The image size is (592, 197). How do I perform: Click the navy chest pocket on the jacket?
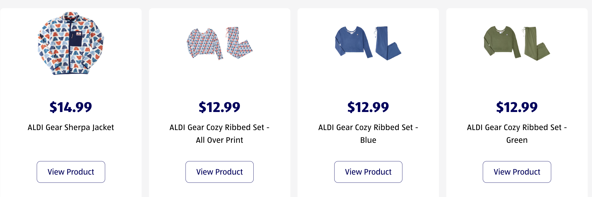click(x=76, y=39)
